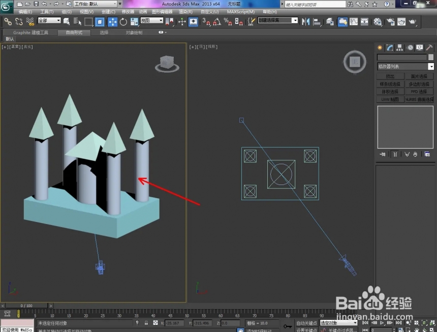Click the Mirror tool icon

306,22
